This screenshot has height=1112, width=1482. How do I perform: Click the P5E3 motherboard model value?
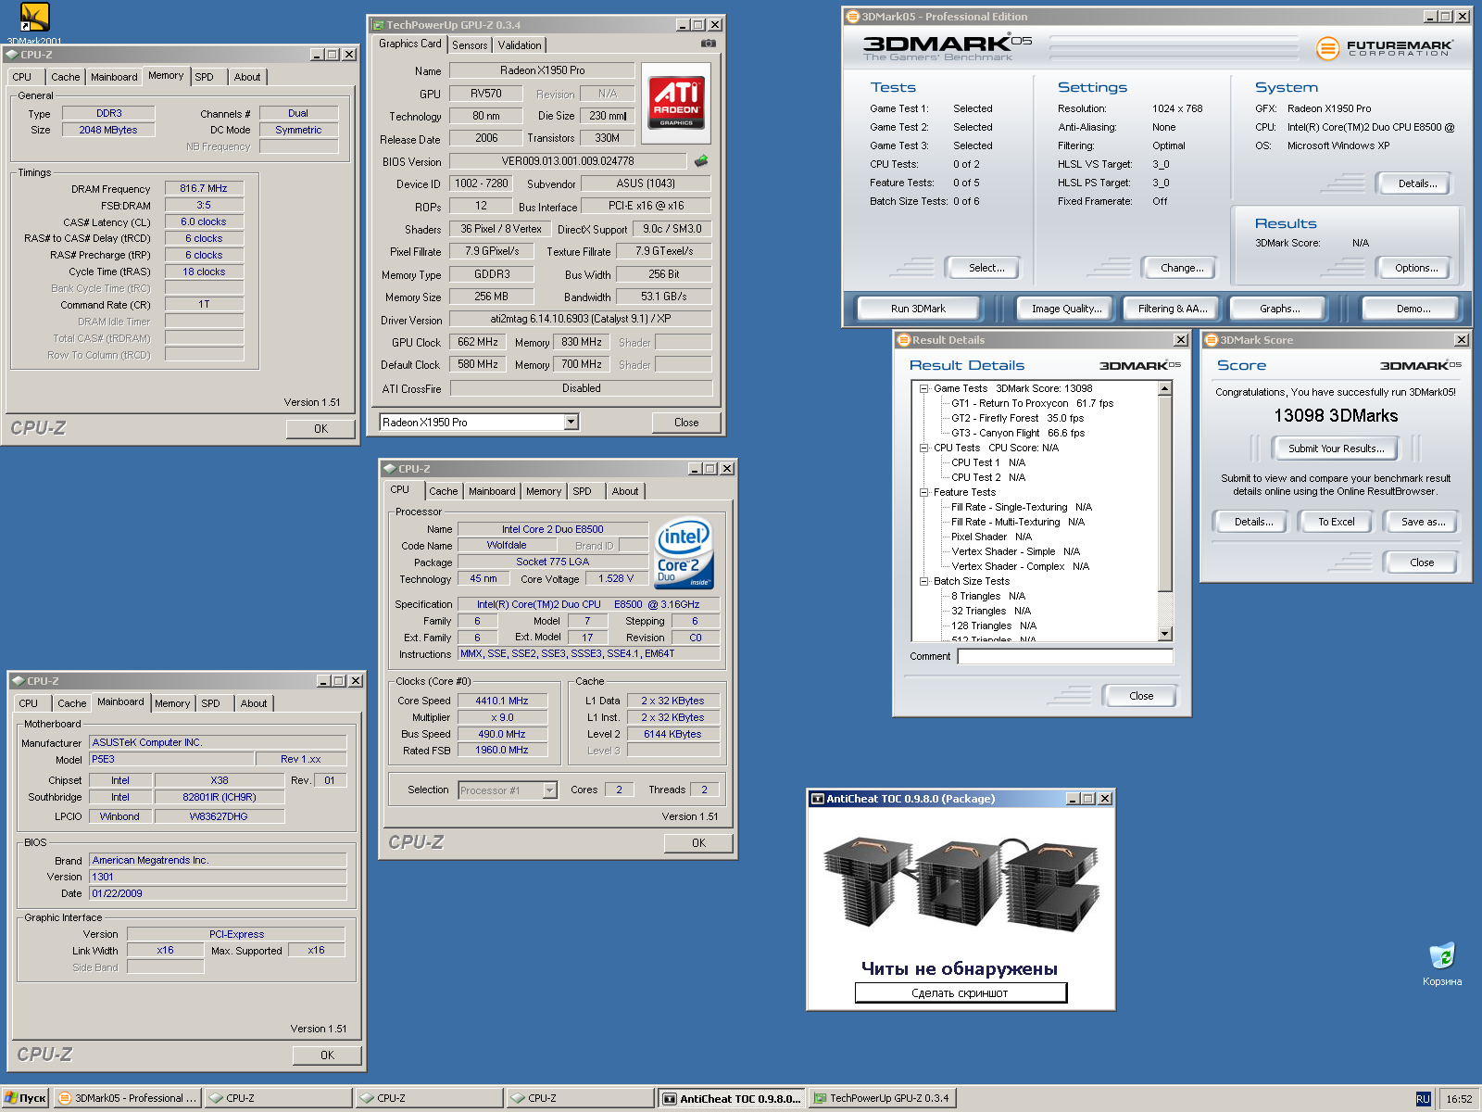[x=171, y=759]
